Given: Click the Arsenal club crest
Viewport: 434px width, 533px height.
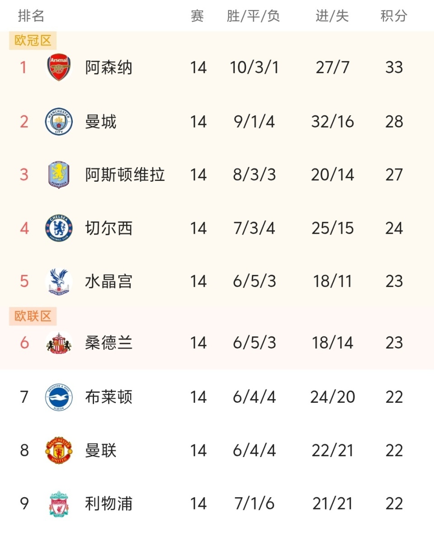Looking at the screenshot, I should pos(59,68).
